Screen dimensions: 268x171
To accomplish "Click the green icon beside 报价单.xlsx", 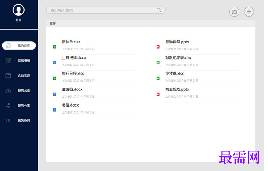I will point(54,46).
